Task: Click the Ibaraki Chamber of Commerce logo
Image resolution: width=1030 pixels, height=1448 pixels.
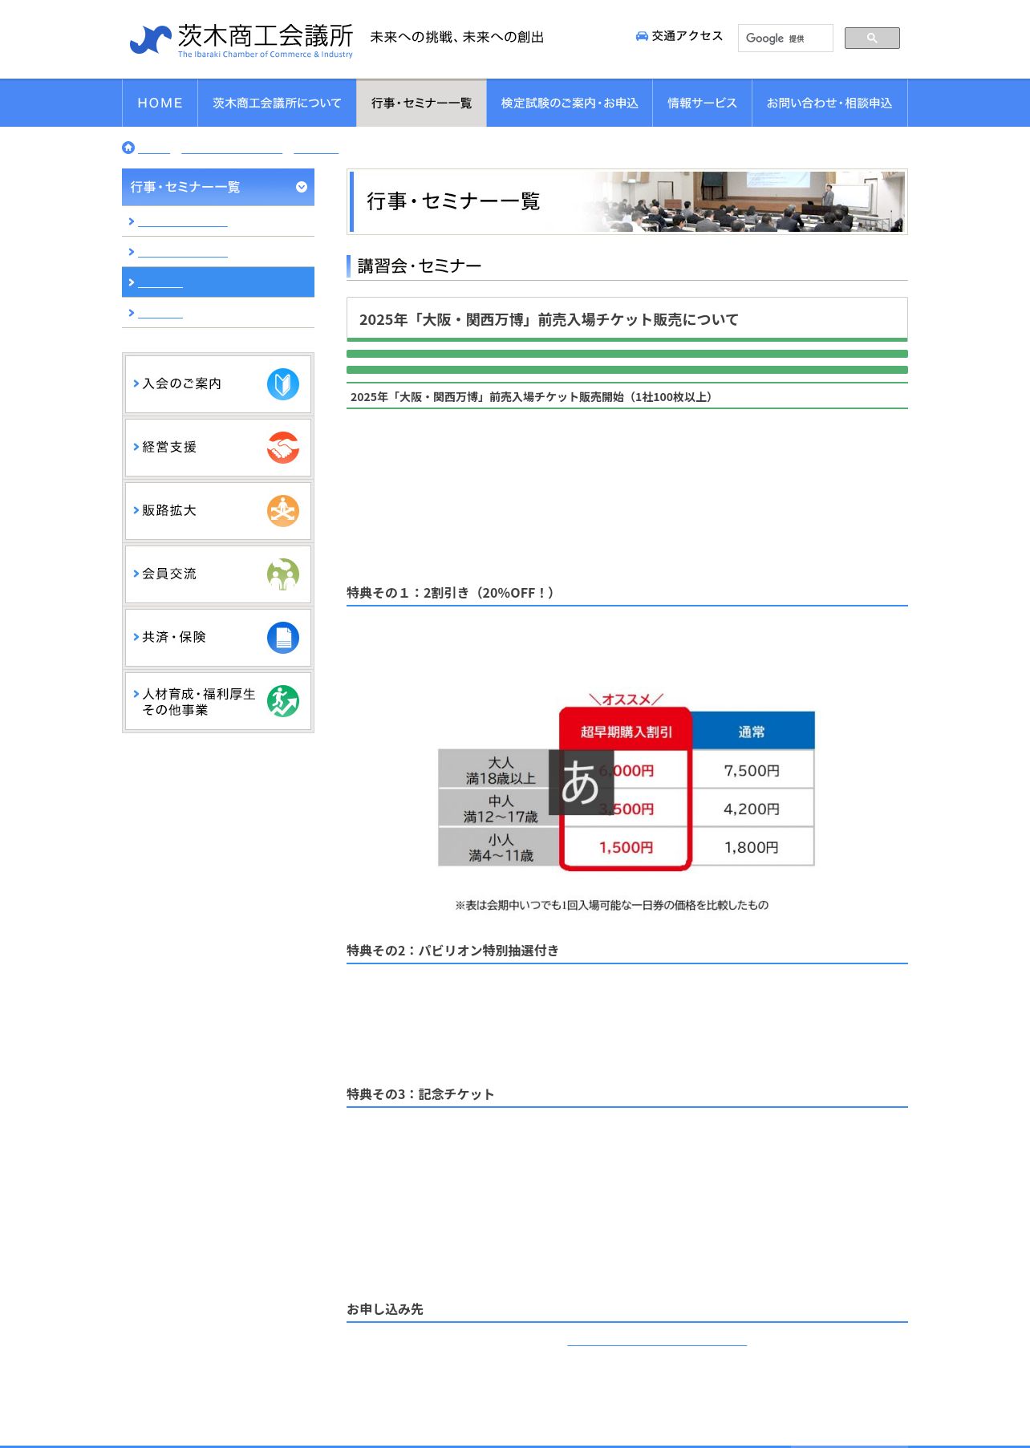Action: [x=241, y=40]
